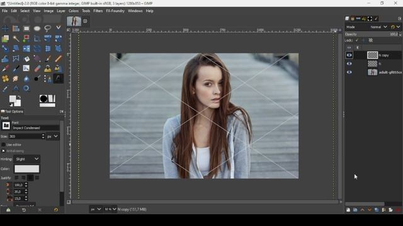This screenshot has width=403, height=226.
Task: Hide the N copy layer
Action: coord(349,55)
